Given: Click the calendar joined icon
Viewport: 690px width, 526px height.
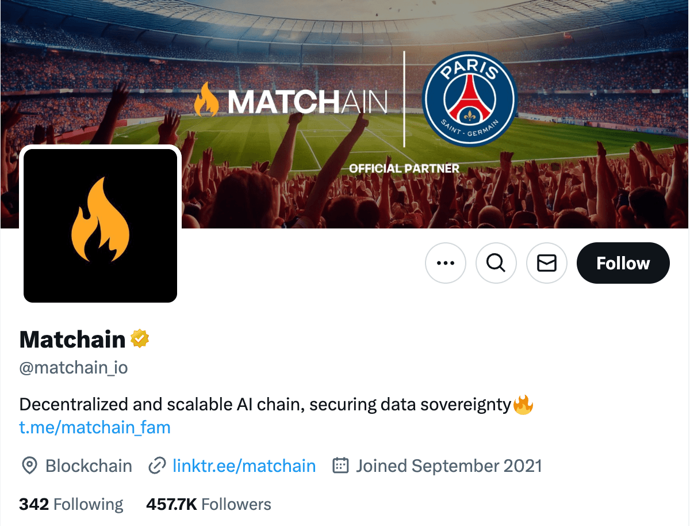Looking at the screenshot, I should coord(341,466).
